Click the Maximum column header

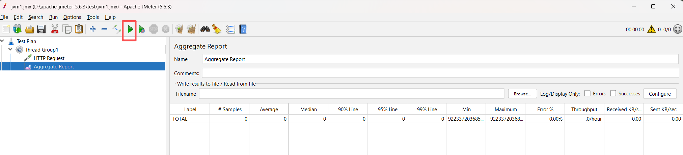click(506, 109)
